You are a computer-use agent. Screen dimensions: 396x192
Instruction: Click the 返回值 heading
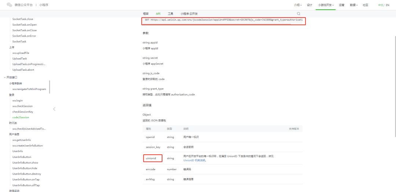pos(147,105)
